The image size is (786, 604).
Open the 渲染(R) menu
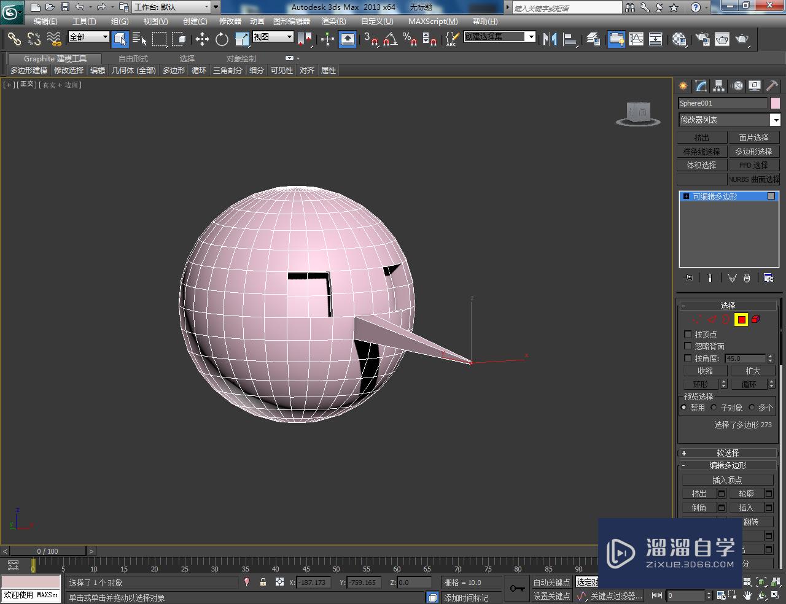[333, 21]
